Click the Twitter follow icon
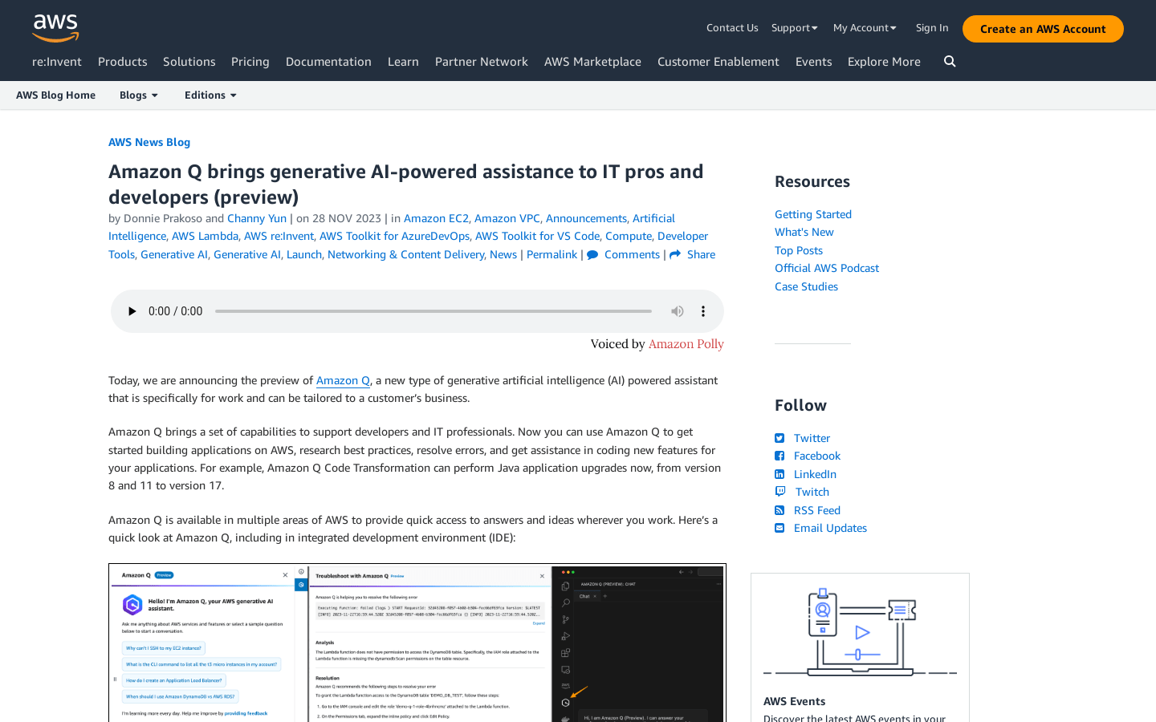 pos(779,438)
